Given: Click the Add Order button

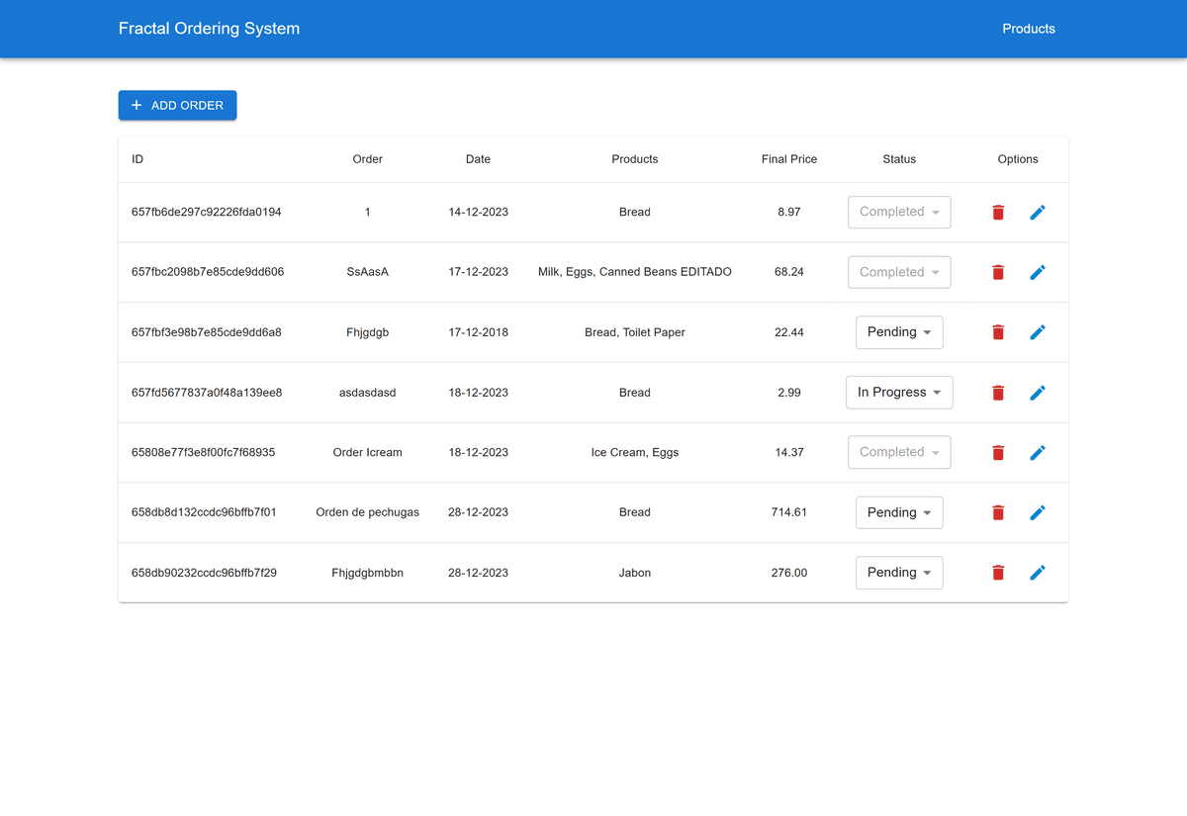Looking at the screenshot, I should [x=177, y=105].
